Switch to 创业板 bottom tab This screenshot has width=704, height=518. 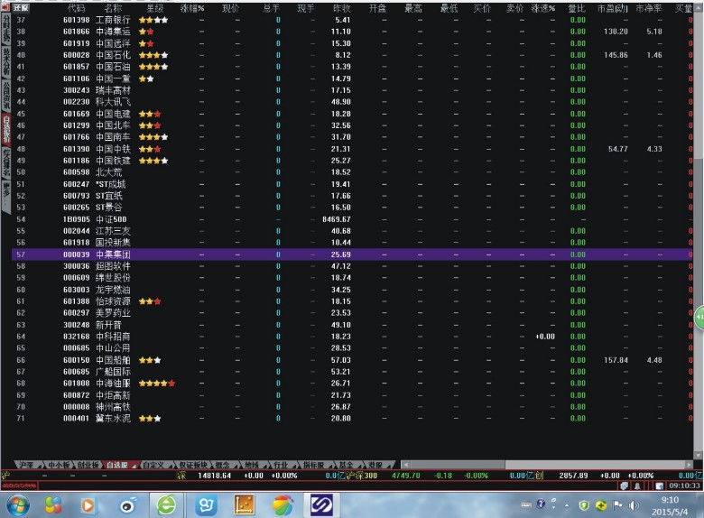pyautogui.click(x=88, y=465)
